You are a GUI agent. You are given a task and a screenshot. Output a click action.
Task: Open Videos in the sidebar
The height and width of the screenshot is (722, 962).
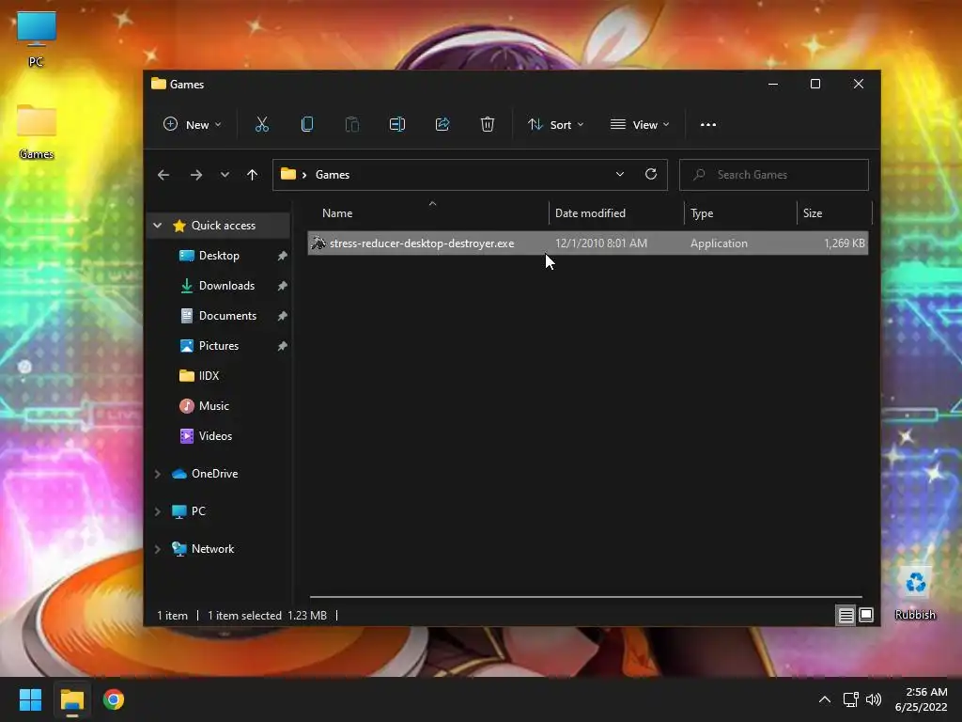point(215,436)
